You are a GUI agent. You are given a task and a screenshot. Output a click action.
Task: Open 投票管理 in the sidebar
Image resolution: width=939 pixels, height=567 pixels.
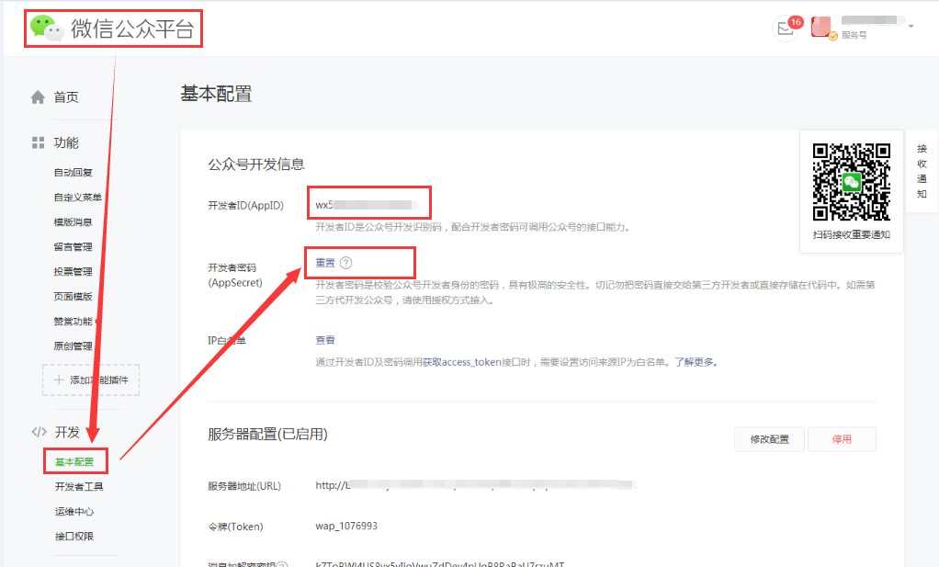(74, 271)
